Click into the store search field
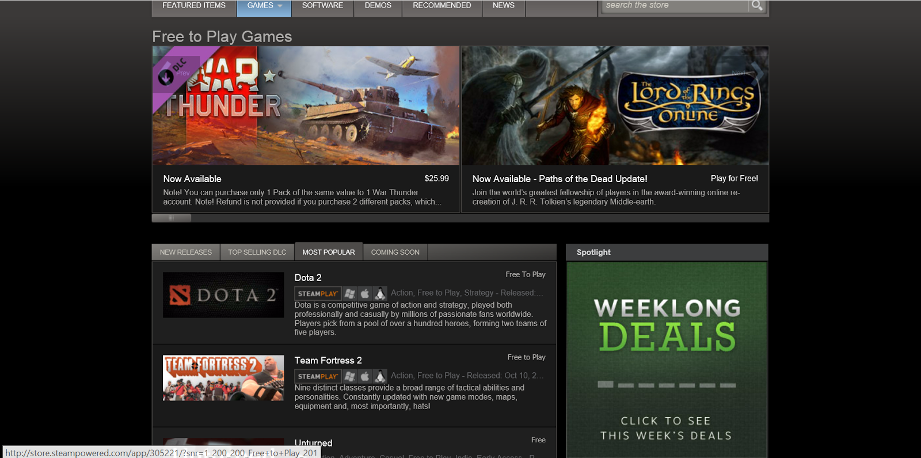 675,5
